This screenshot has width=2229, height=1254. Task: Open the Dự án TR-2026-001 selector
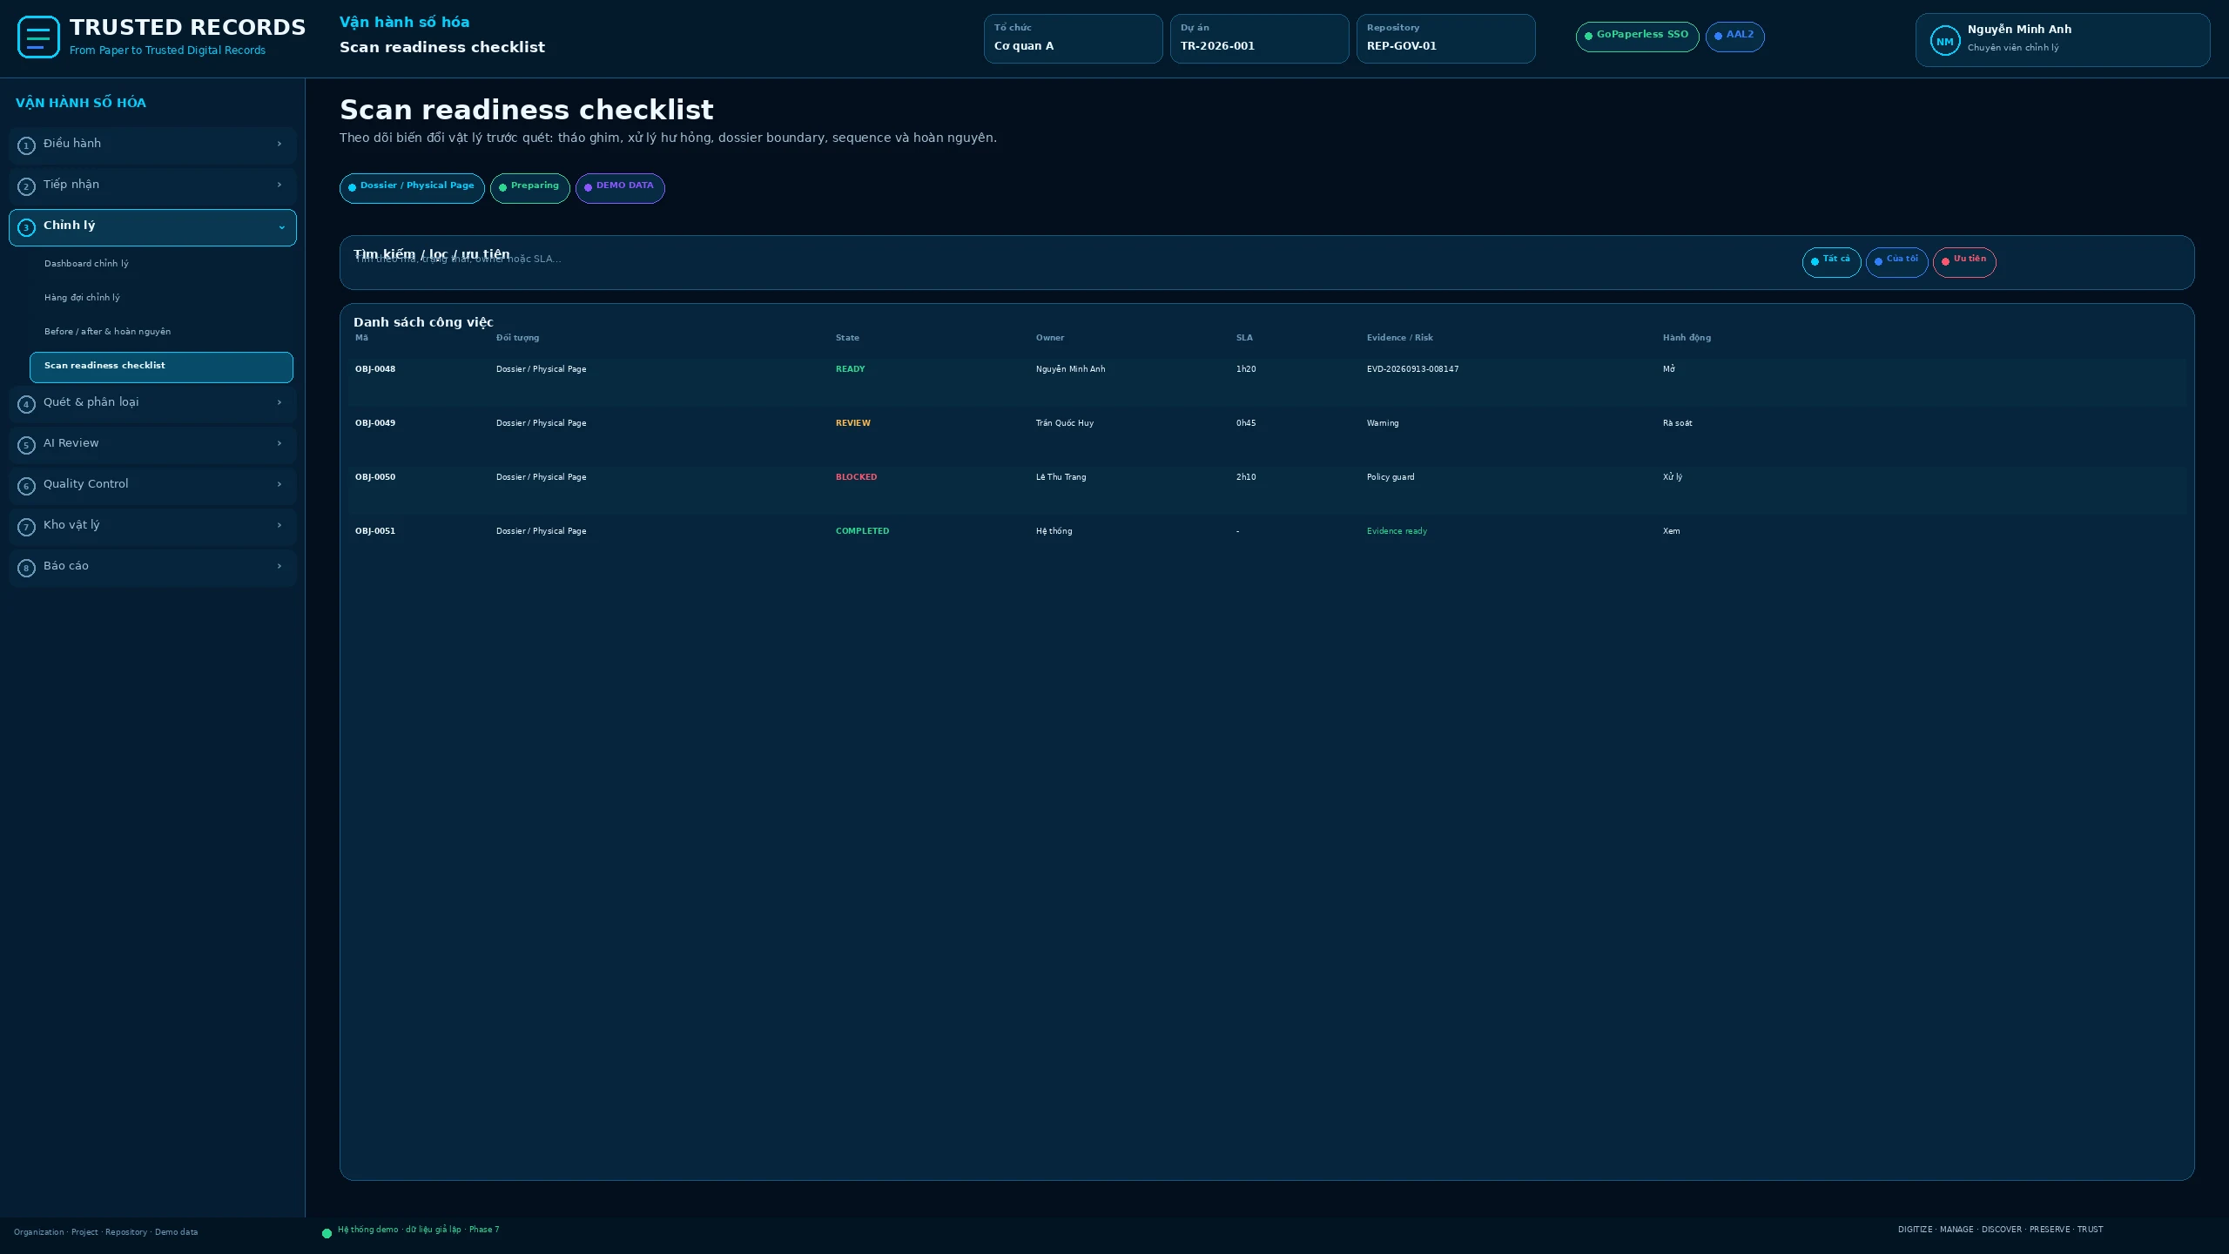tap(1259, 38)
